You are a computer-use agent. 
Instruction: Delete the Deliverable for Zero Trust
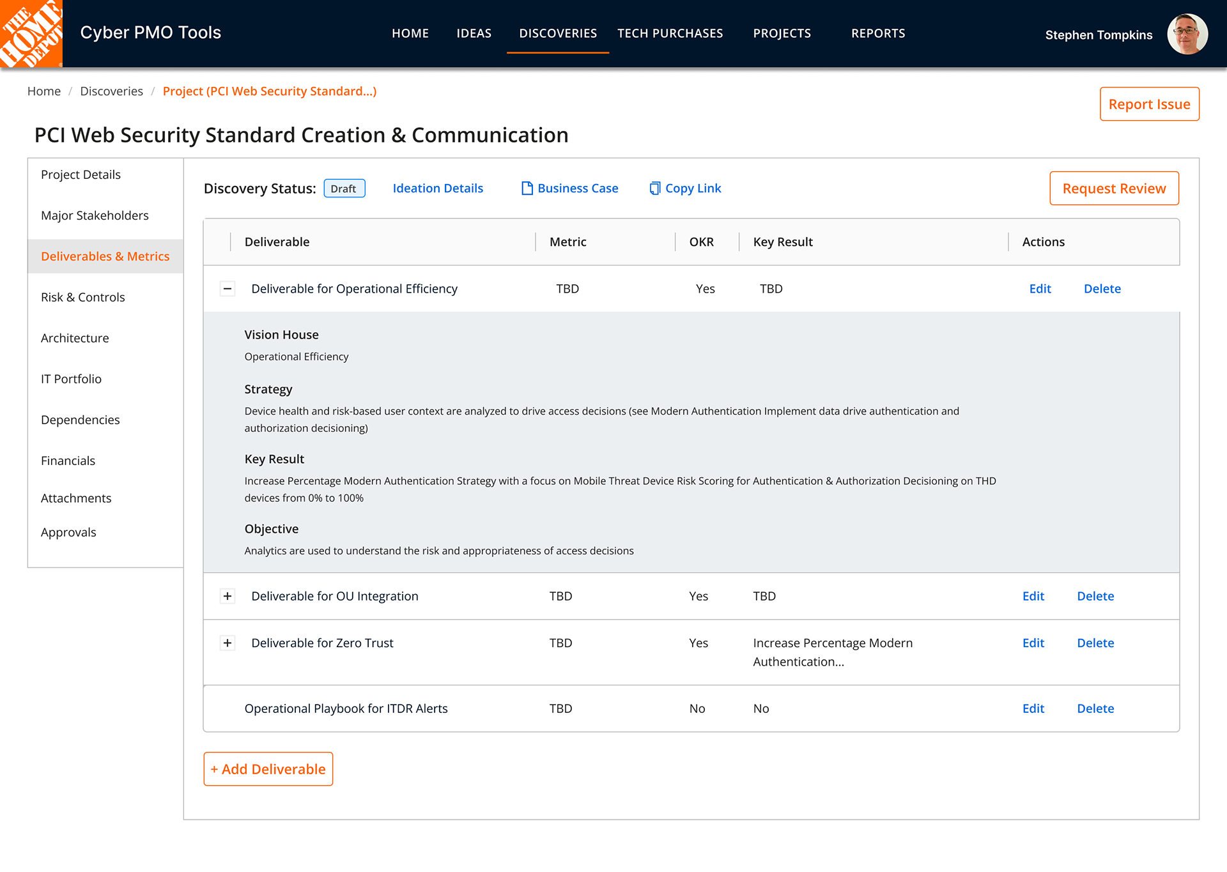pos(1095,643)
